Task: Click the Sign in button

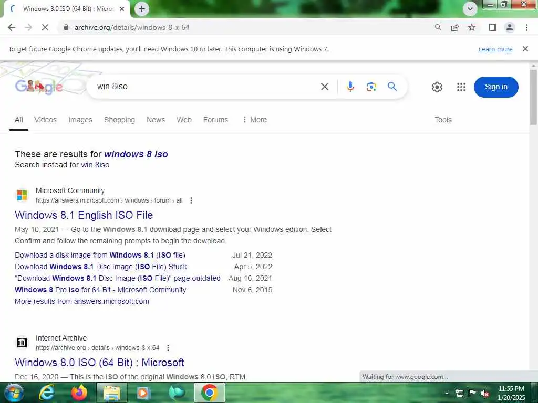Action: pos(496,87)
